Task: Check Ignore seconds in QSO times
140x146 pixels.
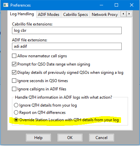Action: (x=14, y=81)
